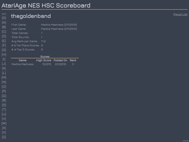Screen dimensions: 189x142
Task: Filter players by letter [K]
Action: coord(4,68)
